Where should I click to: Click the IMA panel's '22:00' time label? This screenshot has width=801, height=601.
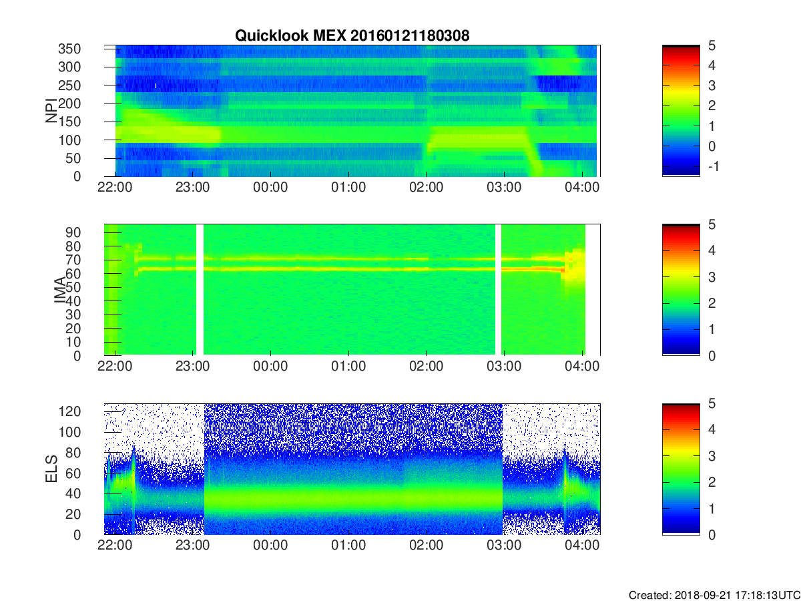[115, 367]
